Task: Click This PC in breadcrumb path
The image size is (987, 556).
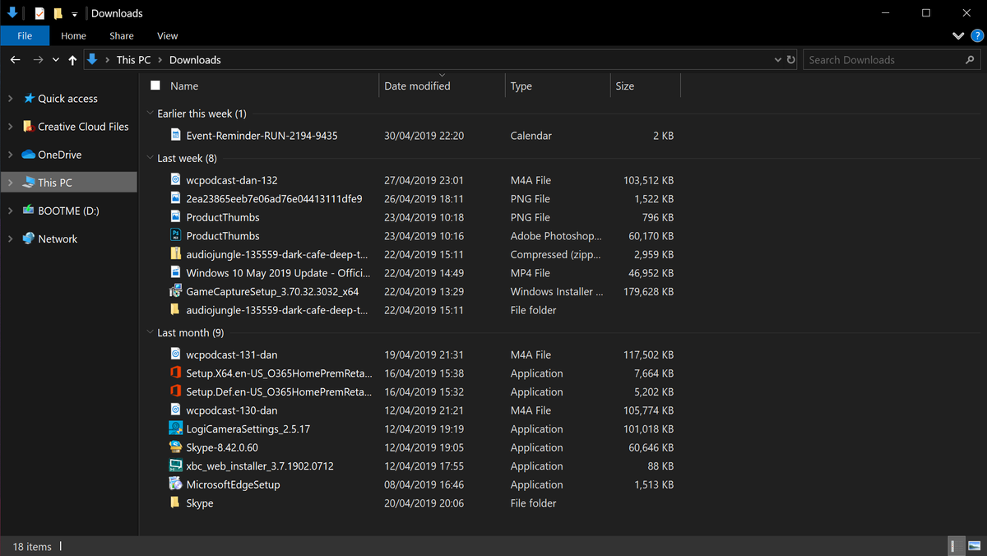Action: pyautogui.click(x=132, y=60)
